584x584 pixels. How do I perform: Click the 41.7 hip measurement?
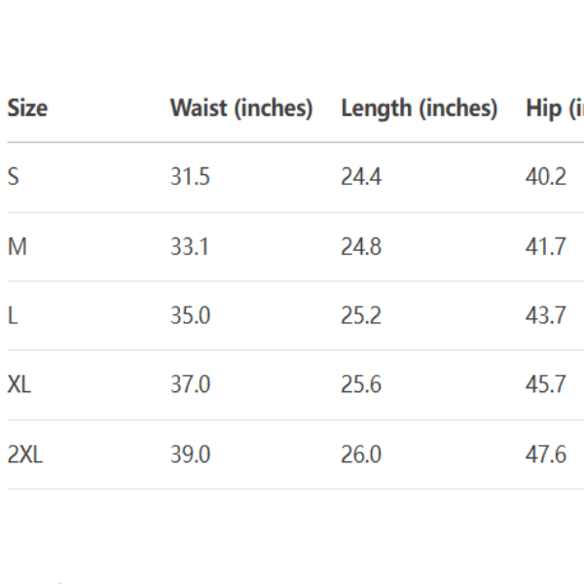tap(546, 247)
